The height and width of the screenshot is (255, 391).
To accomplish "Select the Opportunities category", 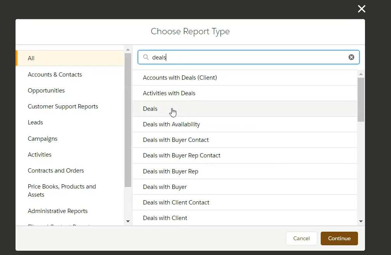I will (46, 91).
